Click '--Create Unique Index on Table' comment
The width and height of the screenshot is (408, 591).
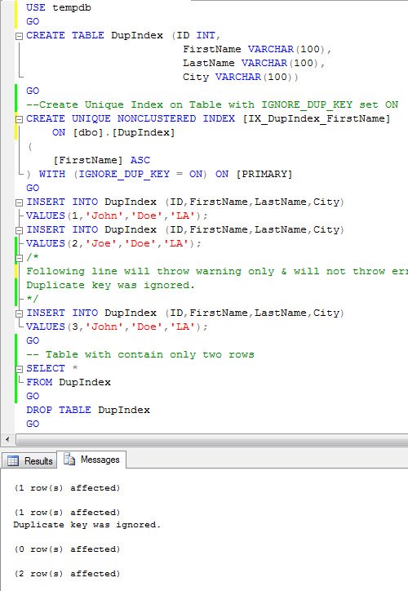tap(124, 104)
